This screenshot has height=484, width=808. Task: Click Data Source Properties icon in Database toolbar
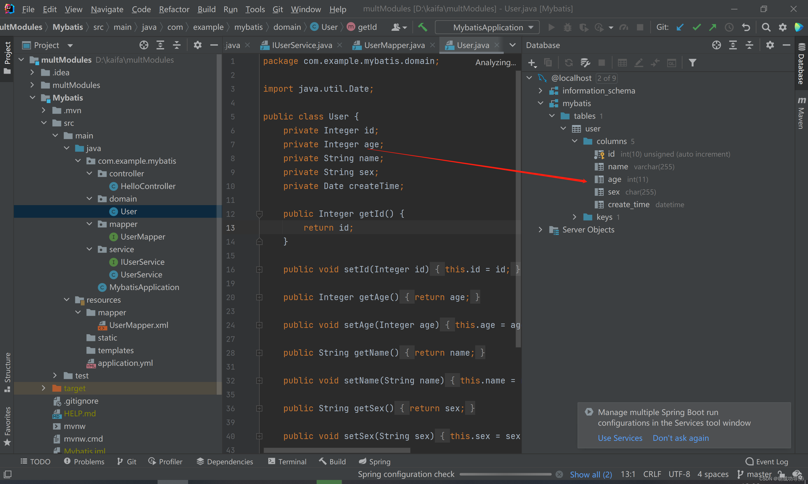tap(585, 63)
